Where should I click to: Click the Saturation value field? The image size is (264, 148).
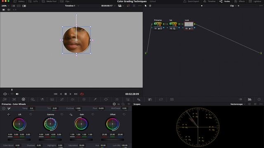(x=82, y=146)
